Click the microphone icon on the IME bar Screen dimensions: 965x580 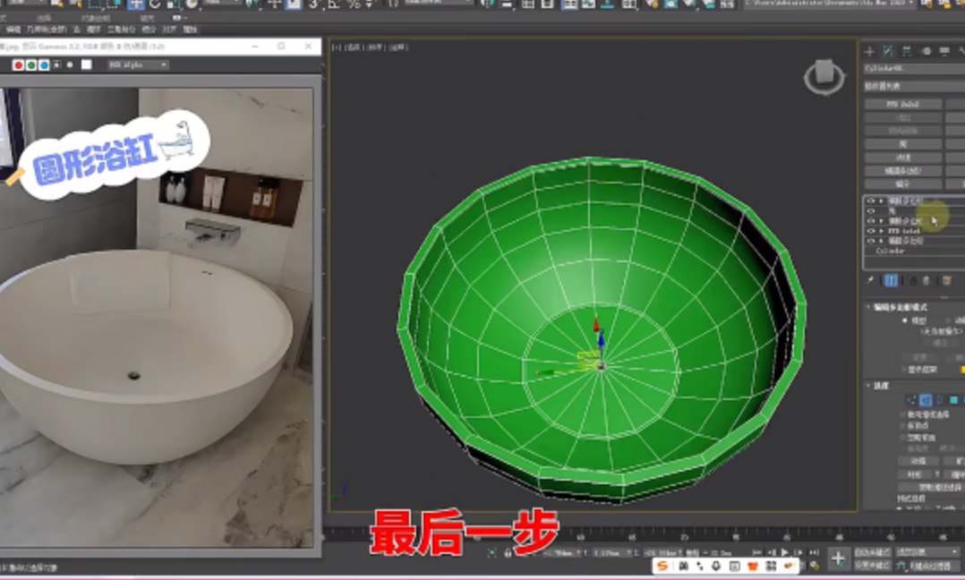[x=716, y=566]
